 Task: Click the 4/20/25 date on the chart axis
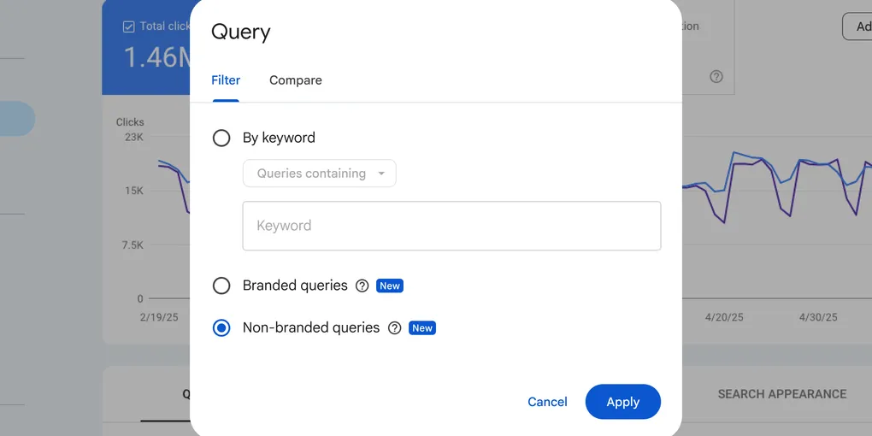[x=724, y=317]
